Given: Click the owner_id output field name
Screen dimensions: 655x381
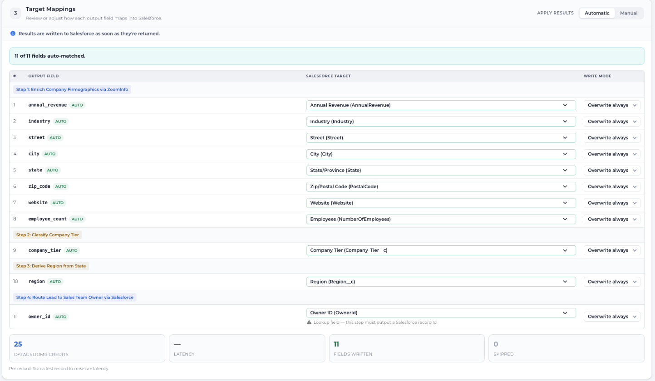Looking at the screenshot, I should (x=39, y=317).
